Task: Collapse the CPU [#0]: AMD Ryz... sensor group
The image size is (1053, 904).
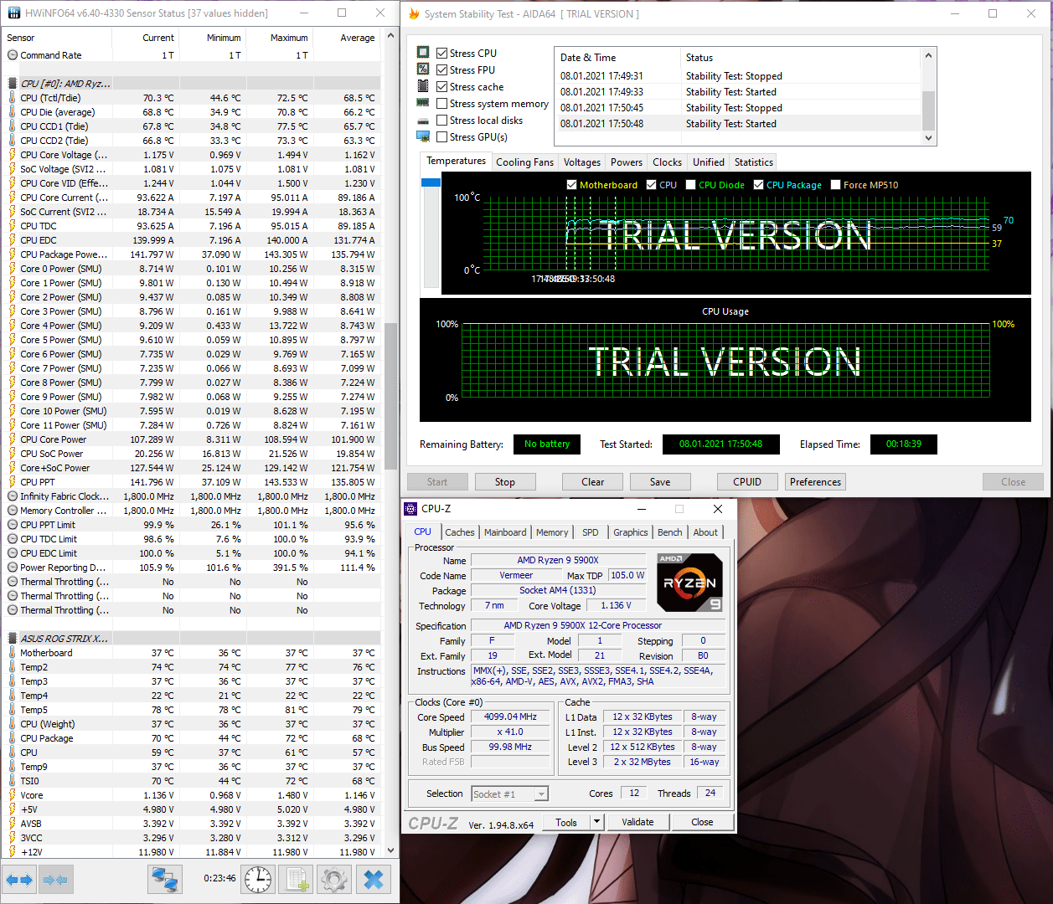Action: click(x=65, y=84)
